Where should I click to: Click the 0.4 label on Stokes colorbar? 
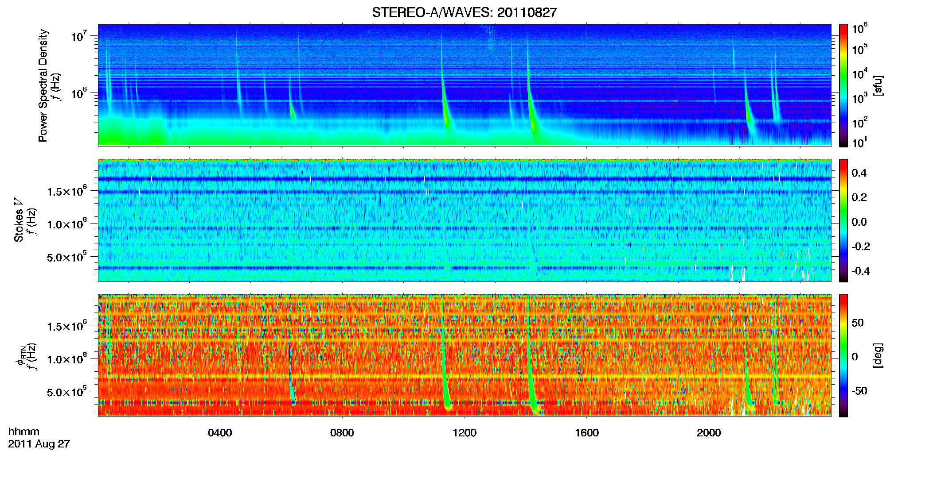(x=859, y=173)
